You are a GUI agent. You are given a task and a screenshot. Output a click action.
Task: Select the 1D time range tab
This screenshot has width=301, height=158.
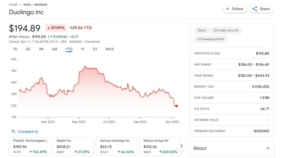point(15,49)
